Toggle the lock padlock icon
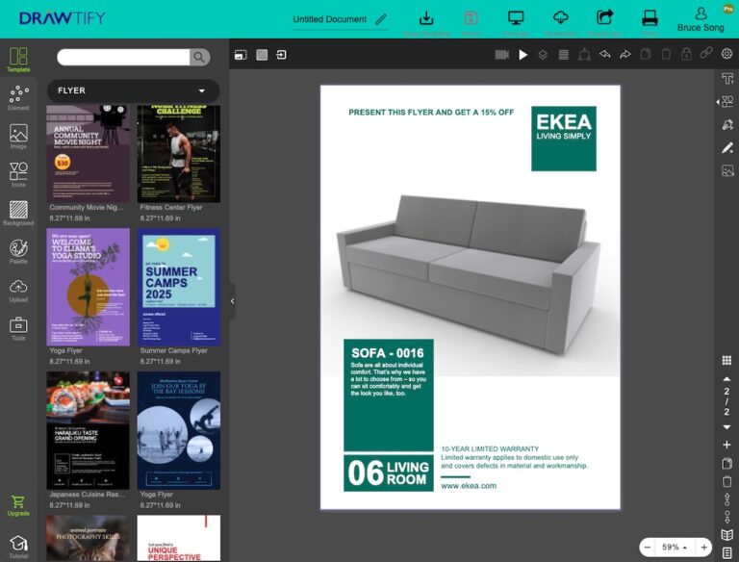Image resolution: width=739 pixels, height=562 pixels. point(686,54)
